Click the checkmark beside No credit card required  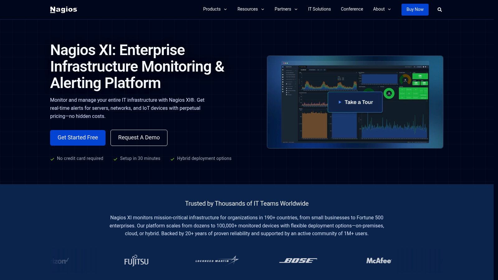point(52,159)
